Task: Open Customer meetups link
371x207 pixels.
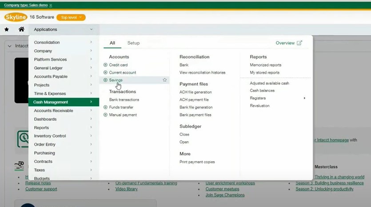Action: [222, 189]
